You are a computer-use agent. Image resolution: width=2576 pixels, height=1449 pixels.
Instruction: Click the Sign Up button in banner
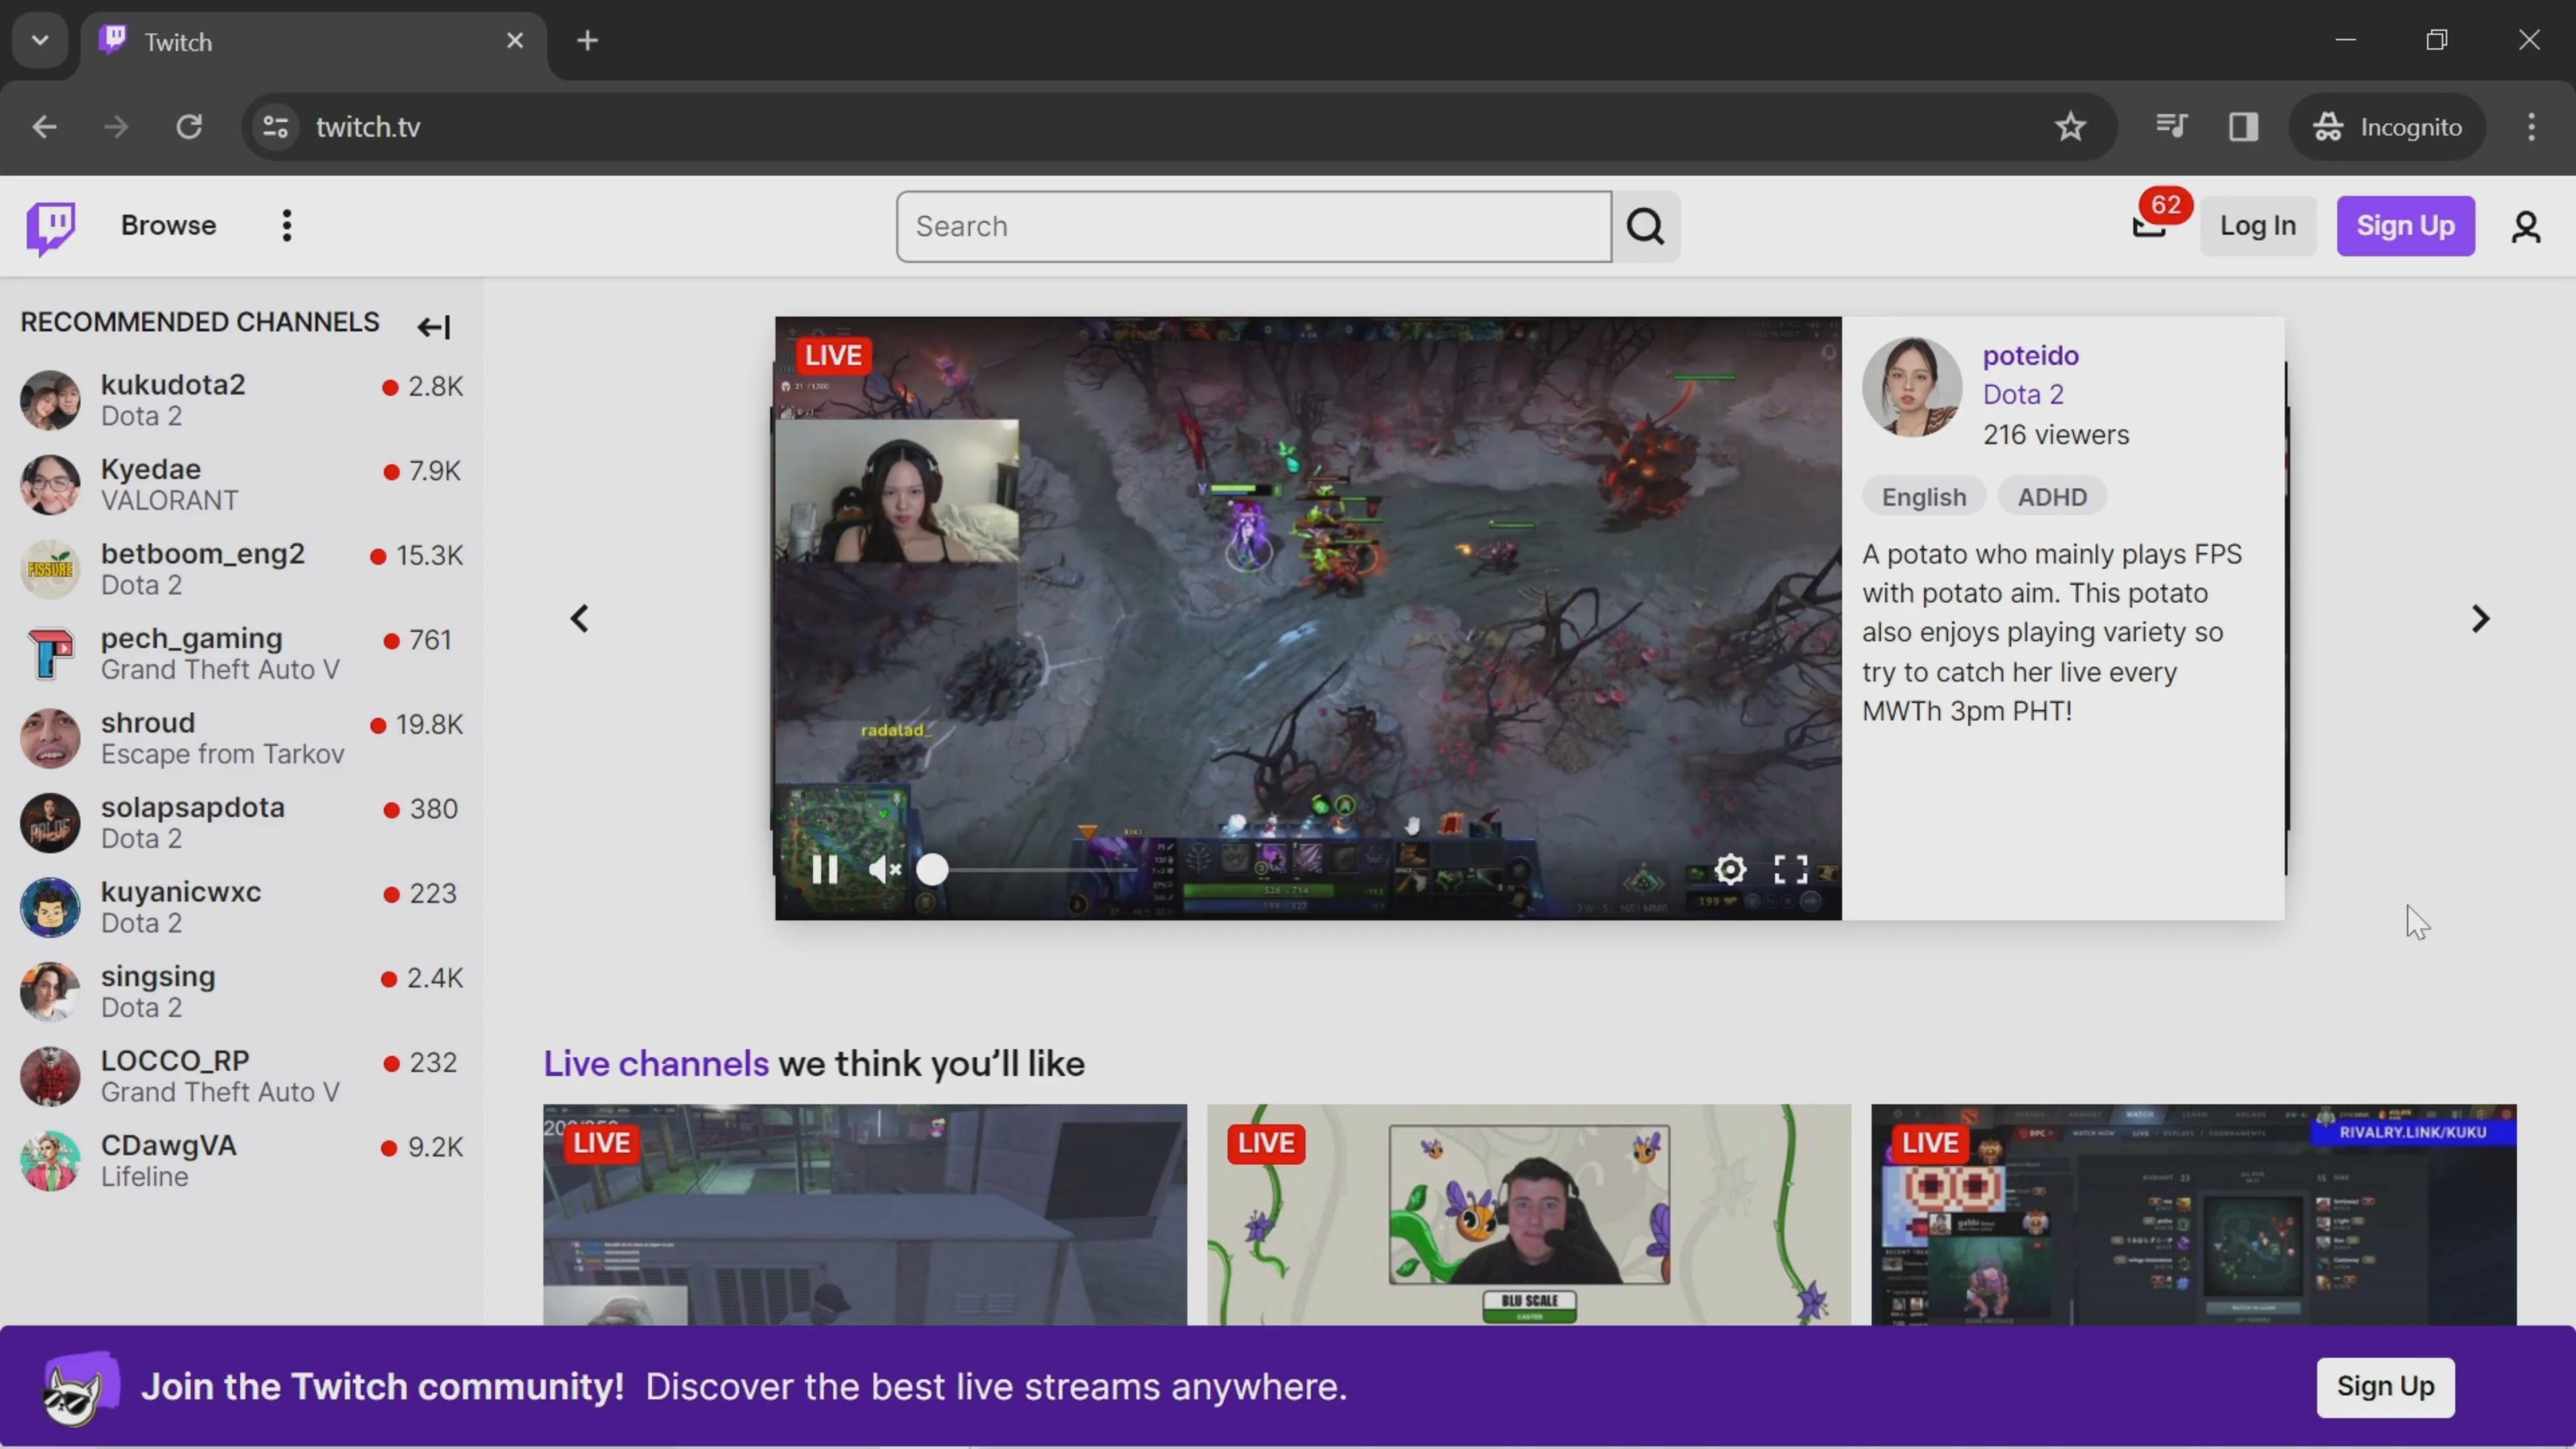2385,1385
